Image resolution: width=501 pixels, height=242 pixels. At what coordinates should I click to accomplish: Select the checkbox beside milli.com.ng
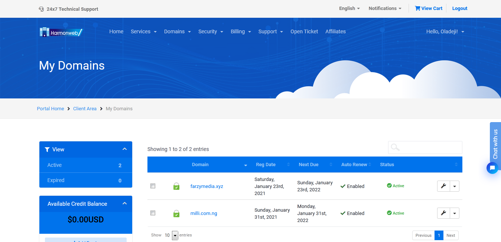point(153,213)
